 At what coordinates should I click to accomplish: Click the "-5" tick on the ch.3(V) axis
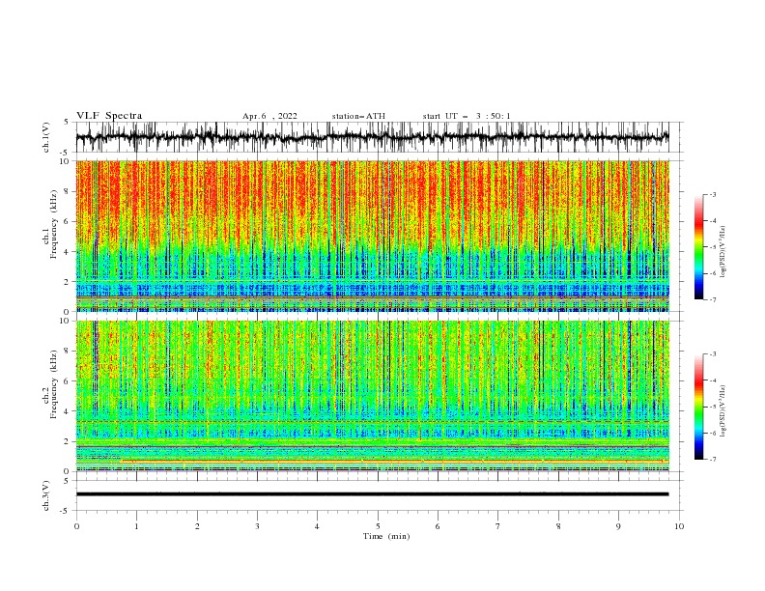(65, 511)
